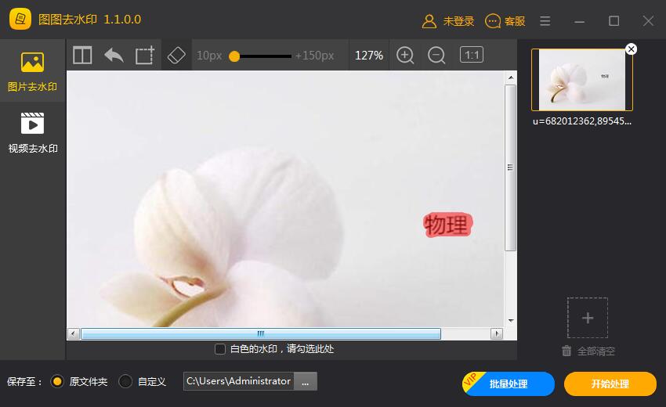Click the vertical scrollbar thumb

[x=511, y=167]
